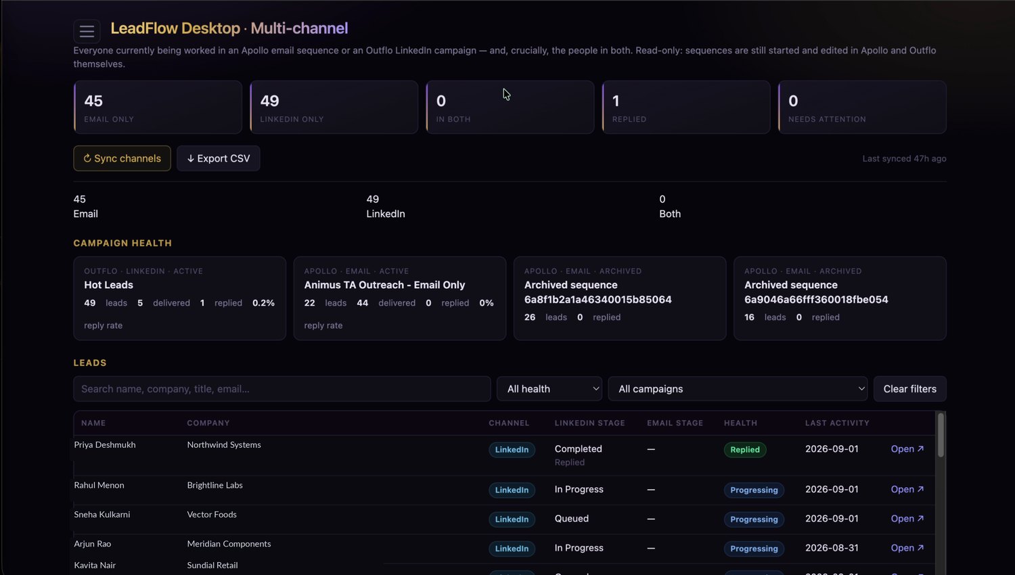Select Meridian Components company cell
This screenshot has width=1015, height=575.
pyautogui.click(x=229, y=544)
